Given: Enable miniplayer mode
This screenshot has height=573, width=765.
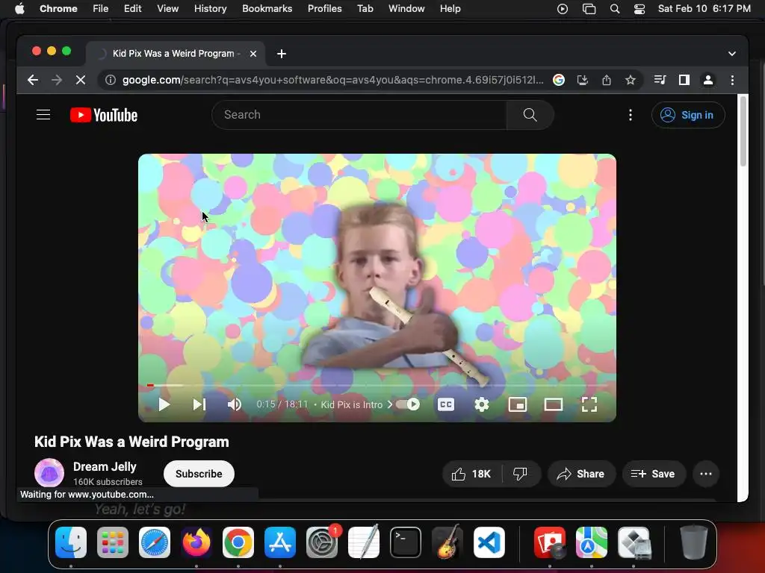Looking at the screenshot, I should (518, 404).
